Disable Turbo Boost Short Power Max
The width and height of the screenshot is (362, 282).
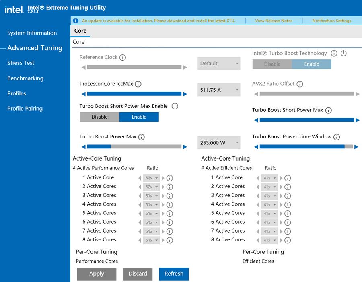pyautogui.click(x=99, y=117)
